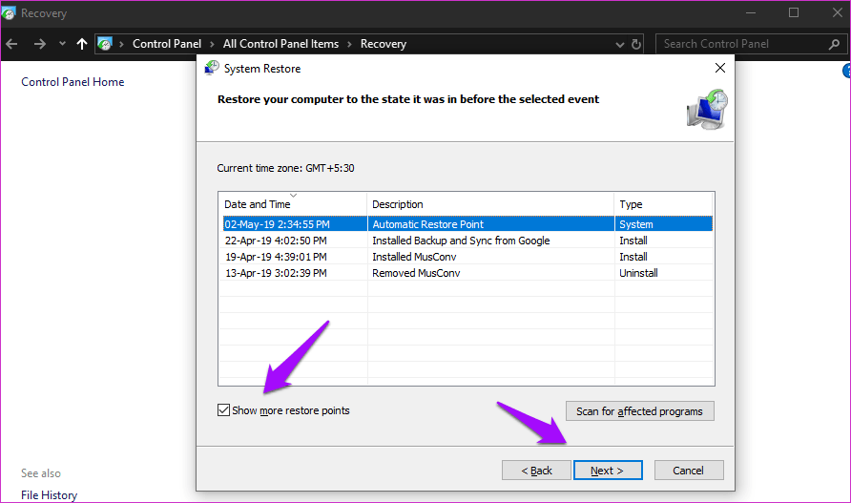This screenshot has height=503, width=851.
Task: Refresh the Recovery page
Action: coord(636,44)
